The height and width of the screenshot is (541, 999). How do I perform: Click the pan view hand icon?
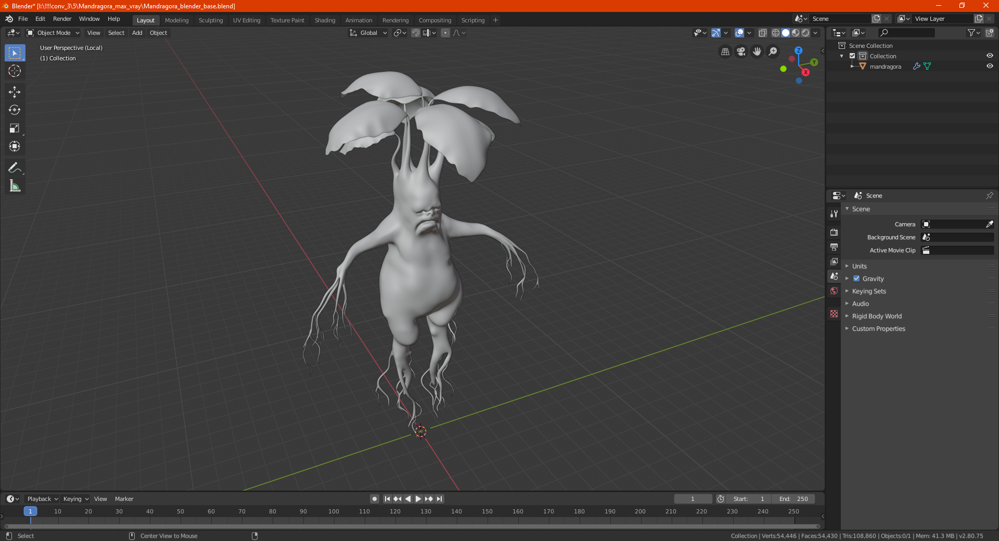click(757, 51)
